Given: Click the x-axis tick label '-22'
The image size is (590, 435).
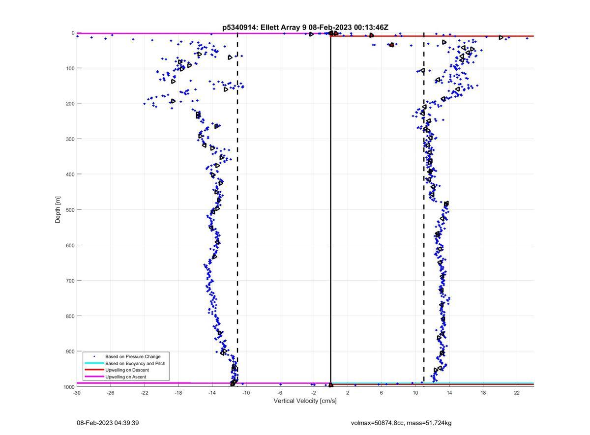Looking at the screenshot, I should [x=145, y=393].
